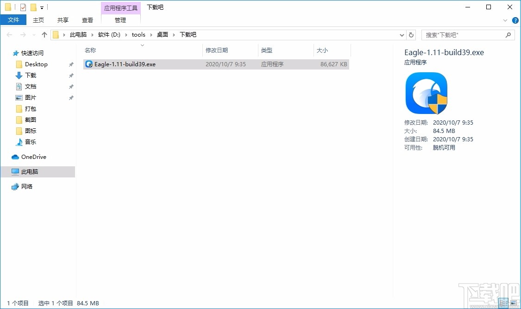The image size is (521, 309).
Task: Click the New Folder icon on the Quick Access Toolbar
Action: tap(33, 7)
